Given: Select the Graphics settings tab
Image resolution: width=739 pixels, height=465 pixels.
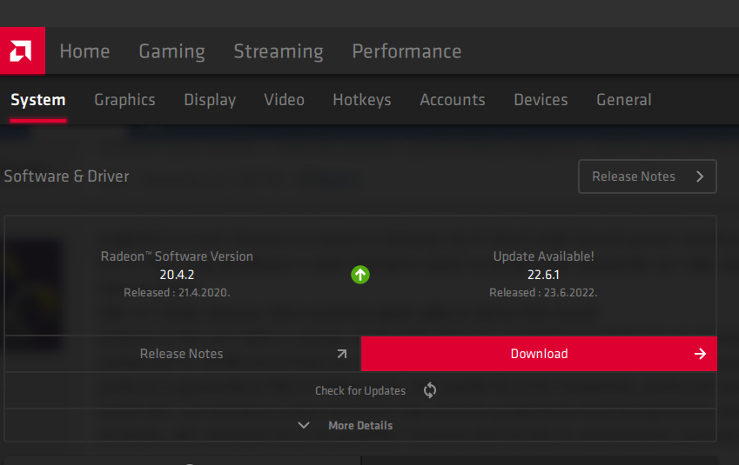Looking at the screenshot, I should coord(124,100).
